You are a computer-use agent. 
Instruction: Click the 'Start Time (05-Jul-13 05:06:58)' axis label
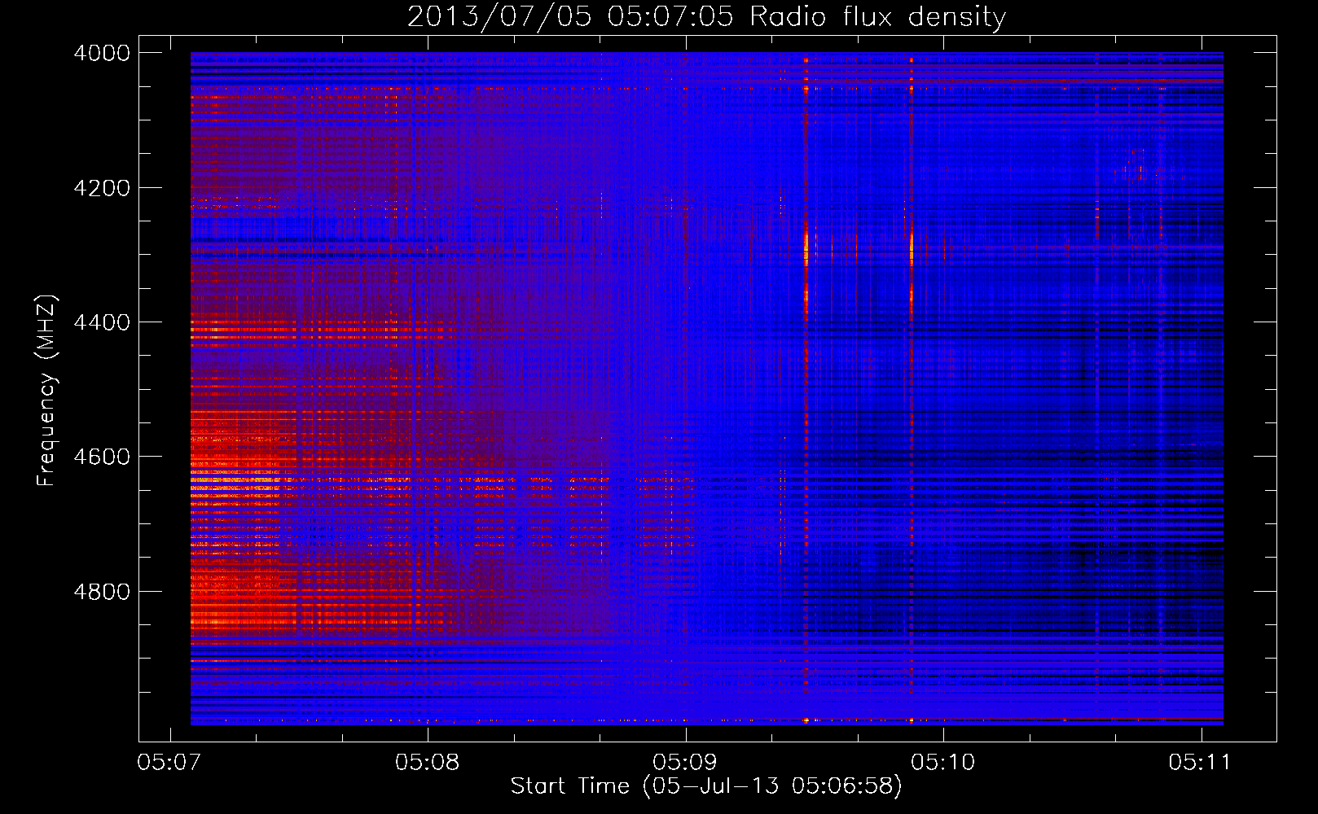pyautogui.click(x=706, y=786)
